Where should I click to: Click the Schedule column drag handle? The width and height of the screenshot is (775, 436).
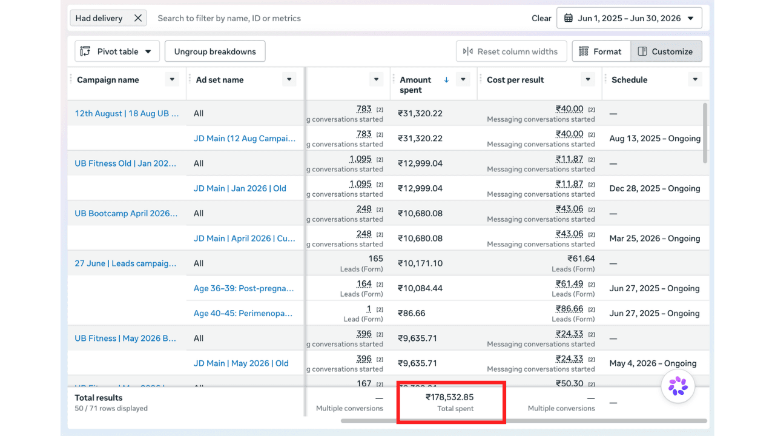click(x=605, y=78)
